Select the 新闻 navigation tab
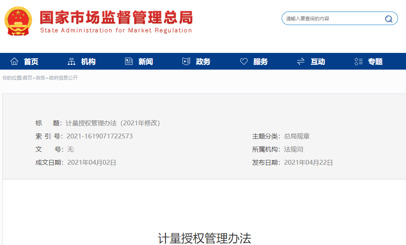Image resolution: width=406 pixels, height=245 pixels. point(146,62)
